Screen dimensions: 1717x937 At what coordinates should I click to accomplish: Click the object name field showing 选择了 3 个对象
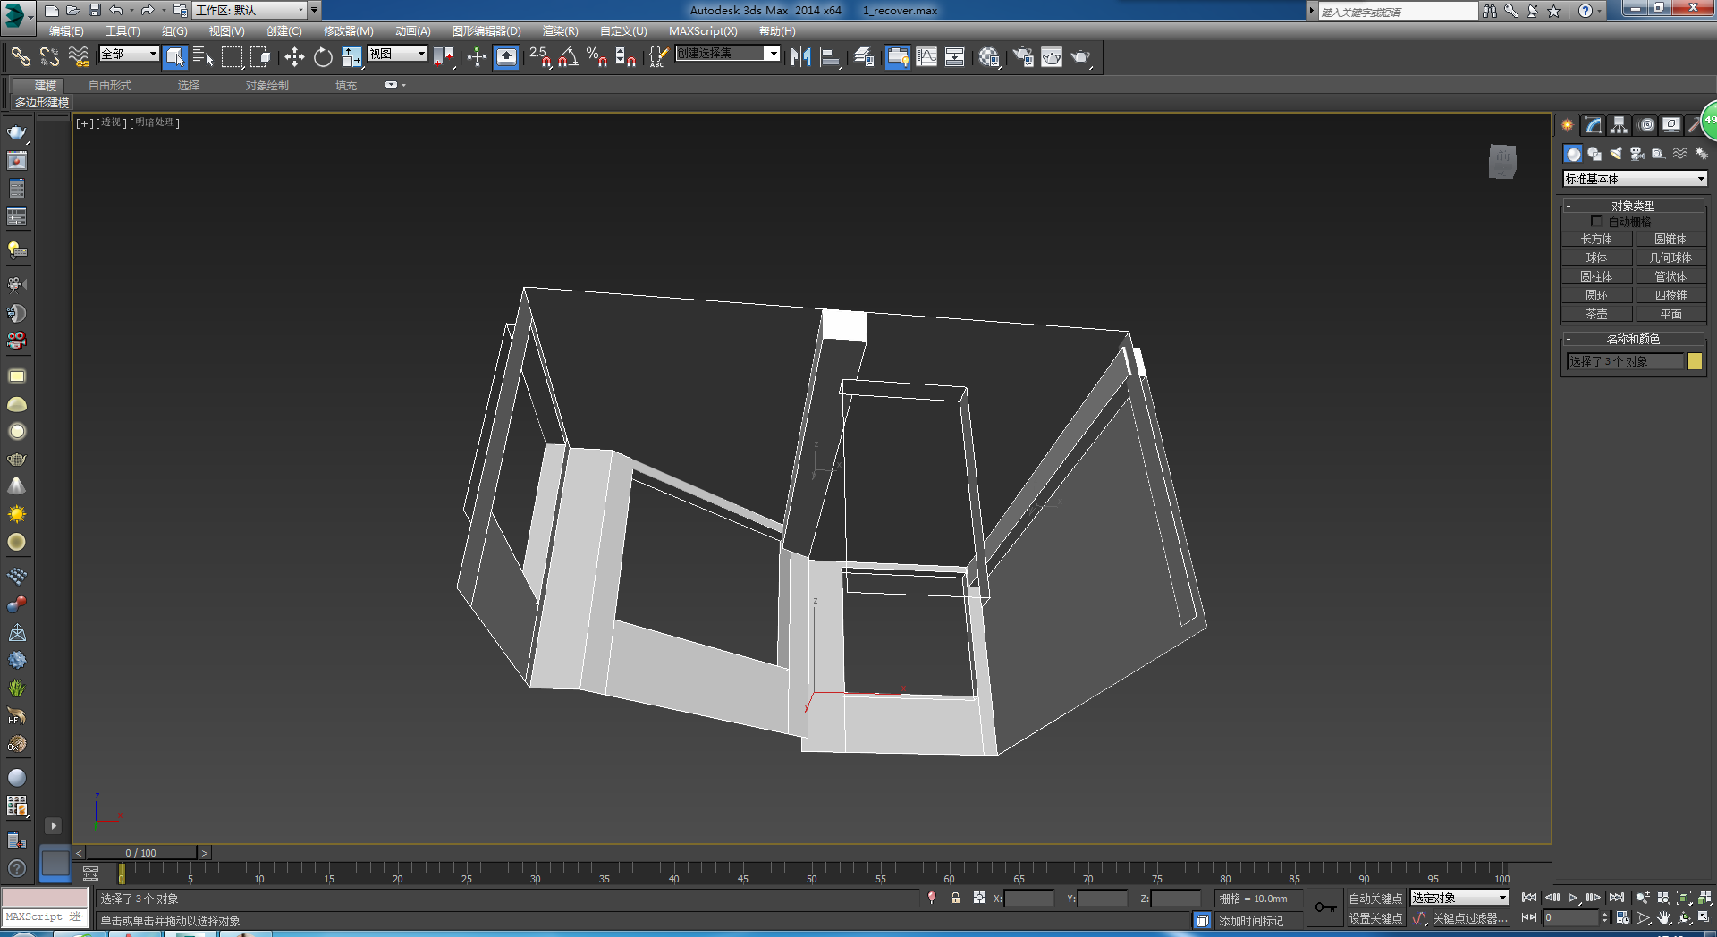1625,361
